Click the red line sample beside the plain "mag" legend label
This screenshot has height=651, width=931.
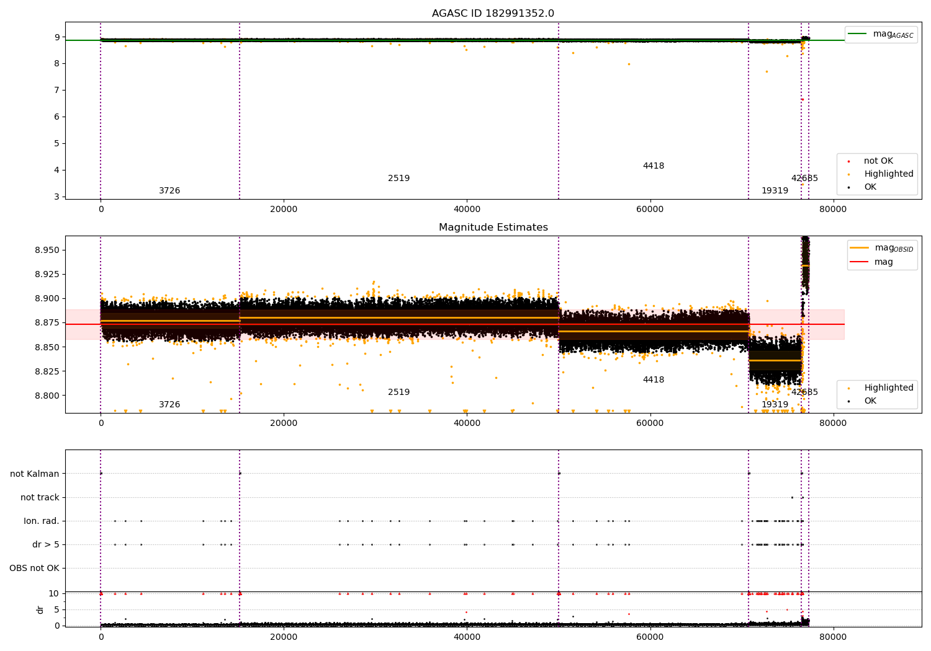(859, 262)
